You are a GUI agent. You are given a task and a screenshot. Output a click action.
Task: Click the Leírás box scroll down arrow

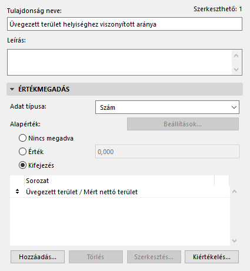(236, 69)
